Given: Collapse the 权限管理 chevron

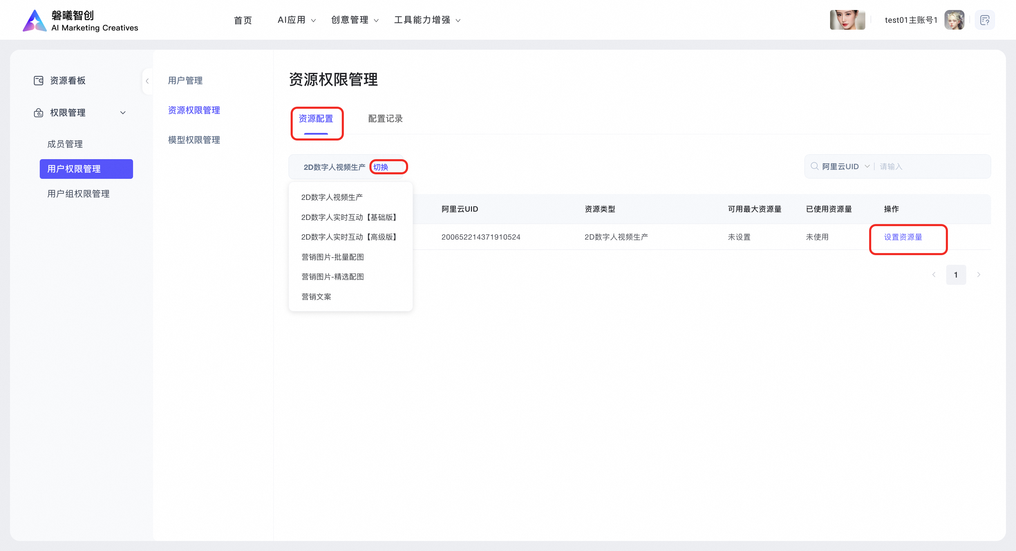Looking at the screenshot, I should tap(123, 113).
